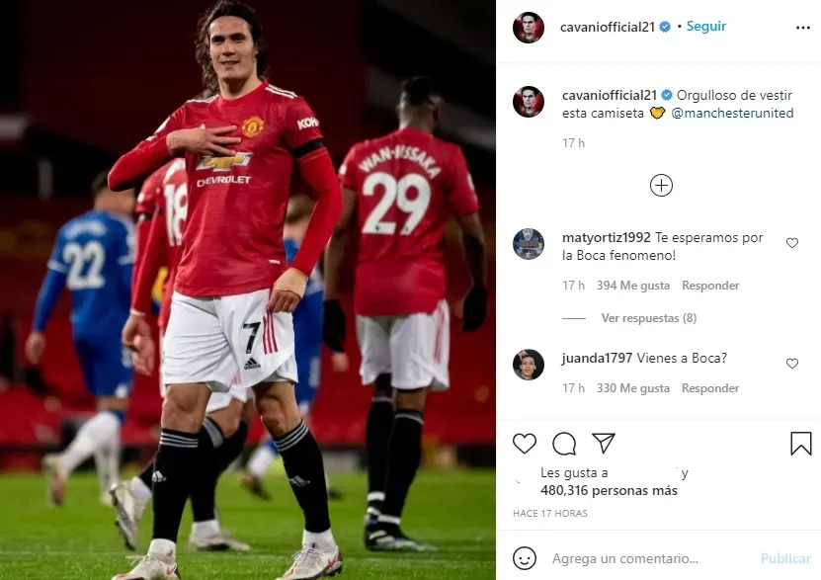Like matyortiz1992's comment

(x=792, y=243)
